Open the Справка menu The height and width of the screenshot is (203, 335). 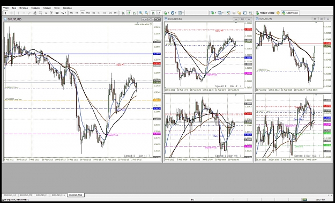[x=67, y=8]
